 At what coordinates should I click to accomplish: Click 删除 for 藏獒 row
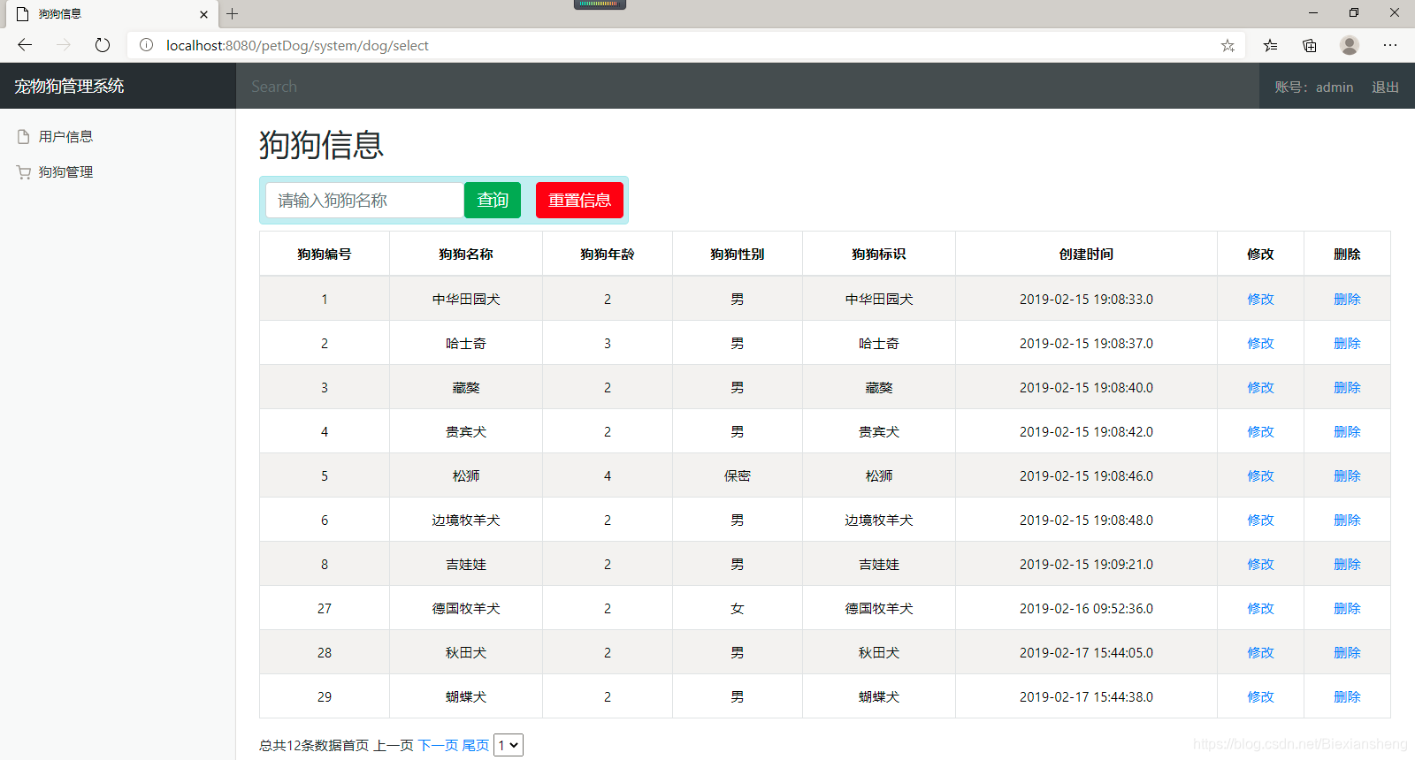(x=1347, y=387)
